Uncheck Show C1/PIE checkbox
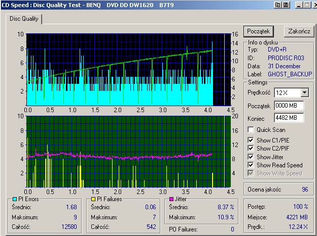Image resolution: width=317 pixels, height=236 pixels. pos(251,140)
